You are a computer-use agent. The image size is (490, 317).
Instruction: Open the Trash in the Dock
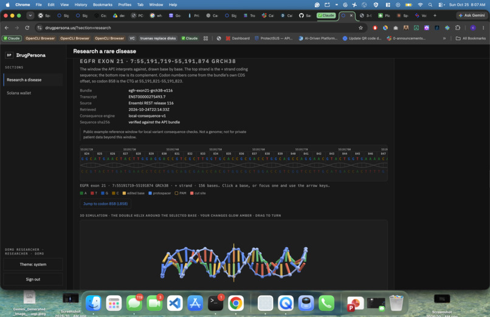[396, 303]
